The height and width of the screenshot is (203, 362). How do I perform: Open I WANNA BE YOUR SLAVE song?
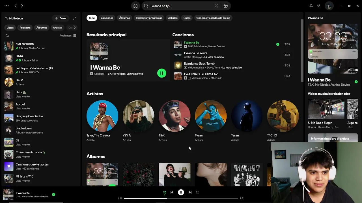(x=202, y=74)
